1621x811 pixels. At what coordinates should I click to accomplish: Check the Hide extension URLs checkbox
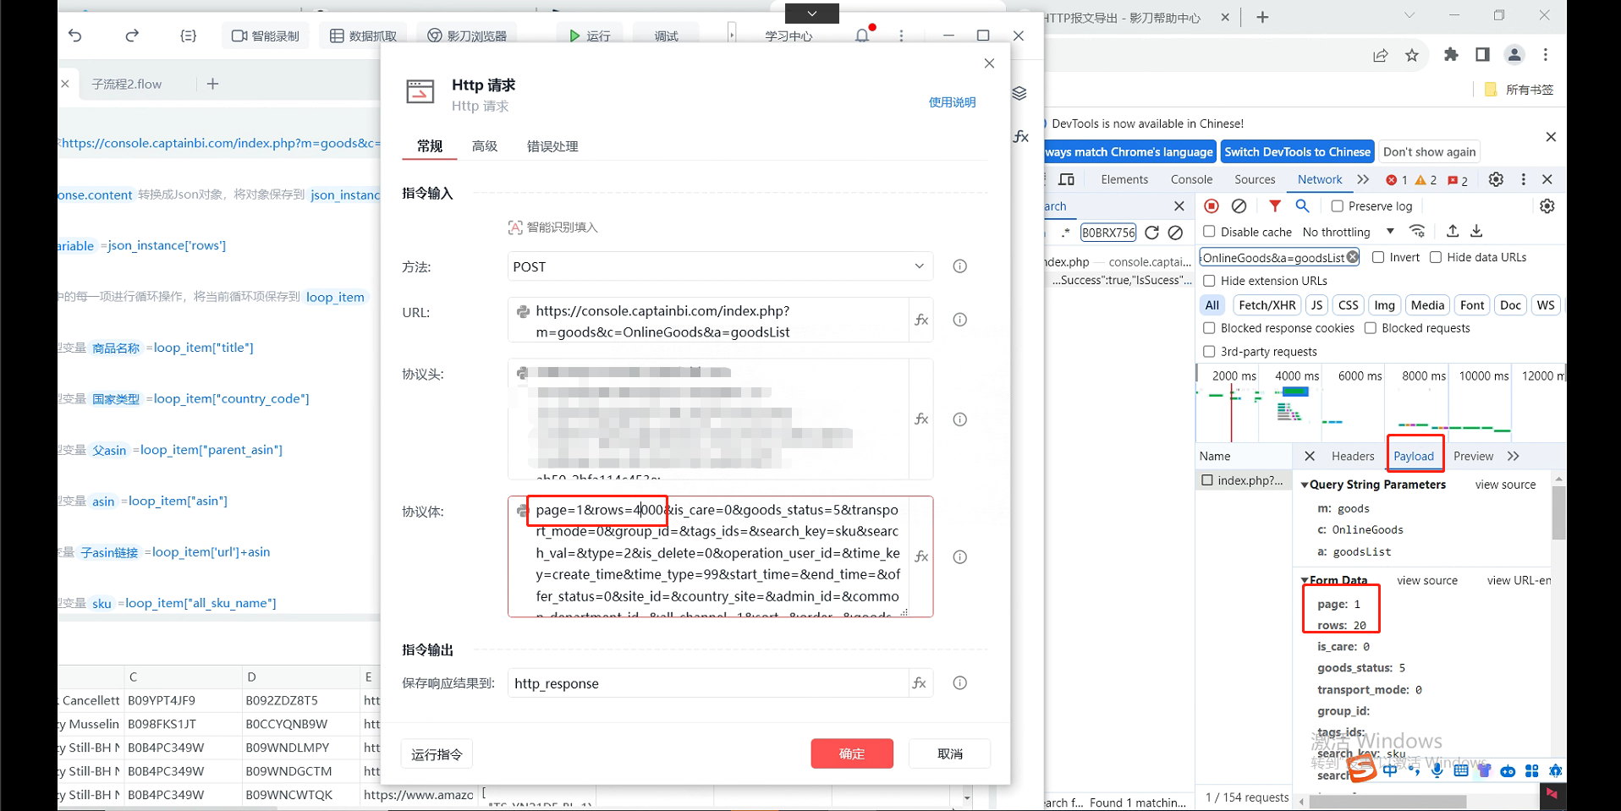click(1209, 281)
